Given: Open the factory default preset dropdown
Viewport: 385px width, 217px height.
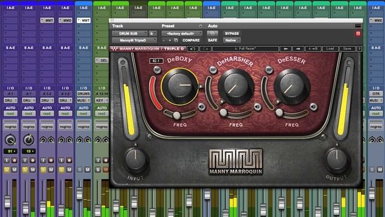Looking at the screenshot, I should point(182,34).
